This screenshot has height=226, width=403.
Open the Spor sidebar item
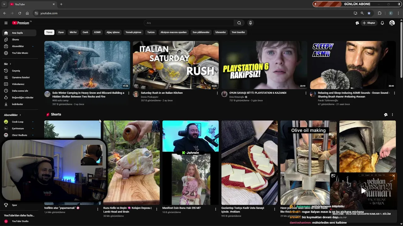(19, 205)
